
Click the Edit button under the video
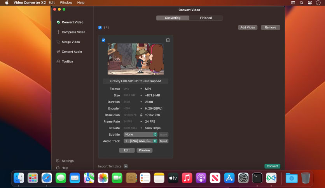[127, 150]
